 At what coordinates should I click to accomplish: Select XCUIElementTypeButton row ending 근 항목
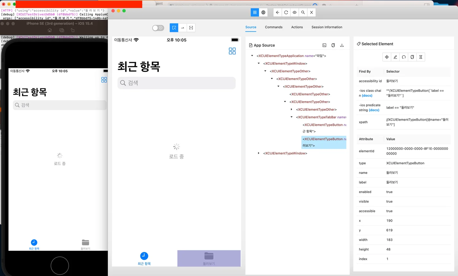coord(324,128)
